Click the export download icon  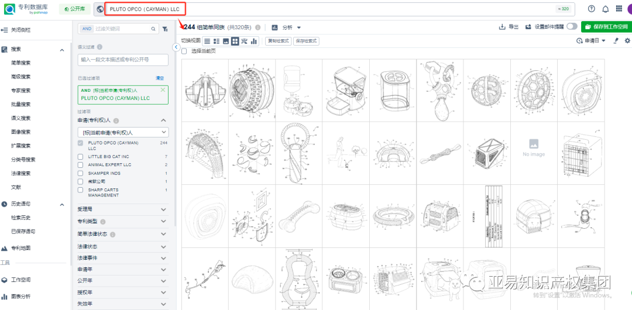coord(502,27)
